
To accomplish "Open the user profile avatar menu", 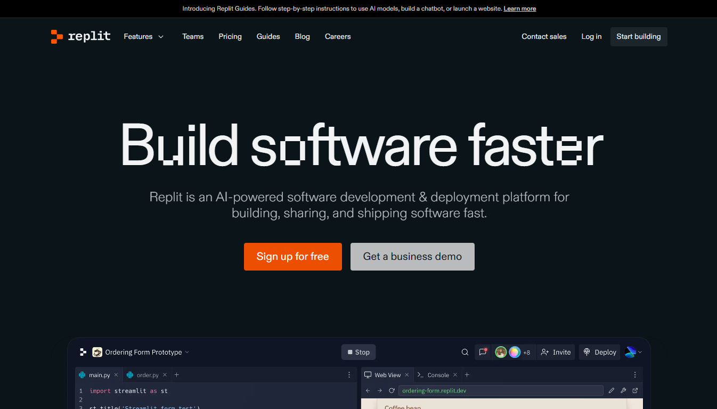I will 633,352.
